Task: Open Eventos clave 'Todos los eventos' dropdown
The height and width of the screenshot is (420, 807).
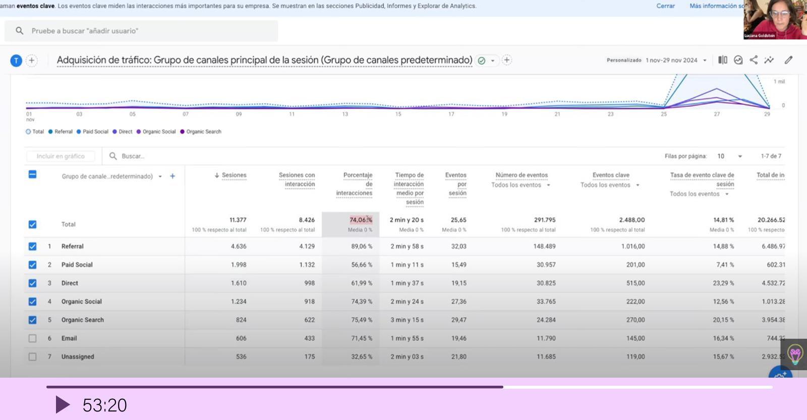Action: [610, 185]
